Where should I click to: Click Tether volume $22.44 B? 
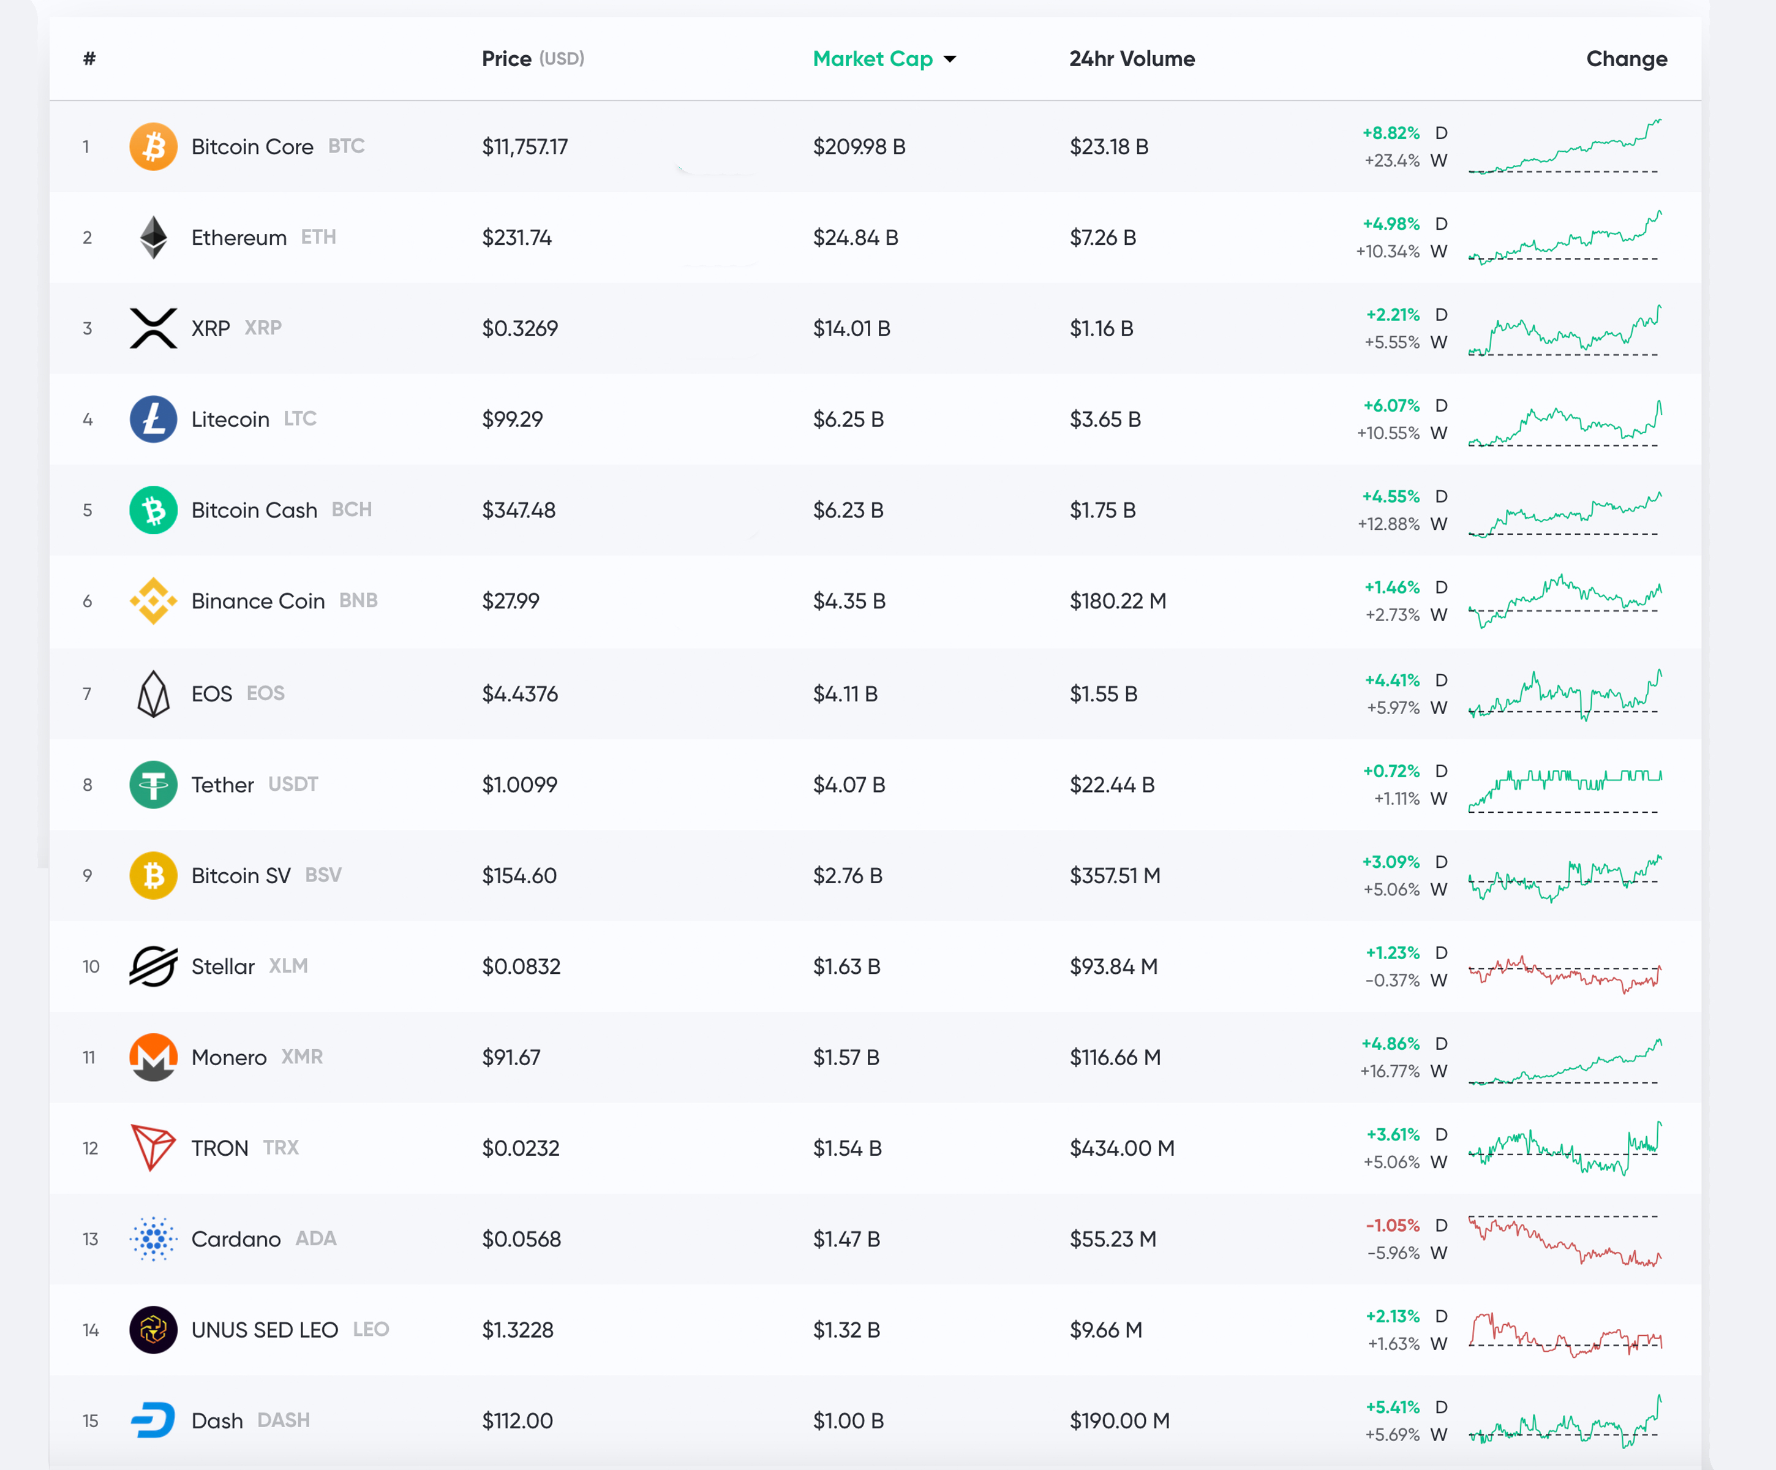[1112, 785]
